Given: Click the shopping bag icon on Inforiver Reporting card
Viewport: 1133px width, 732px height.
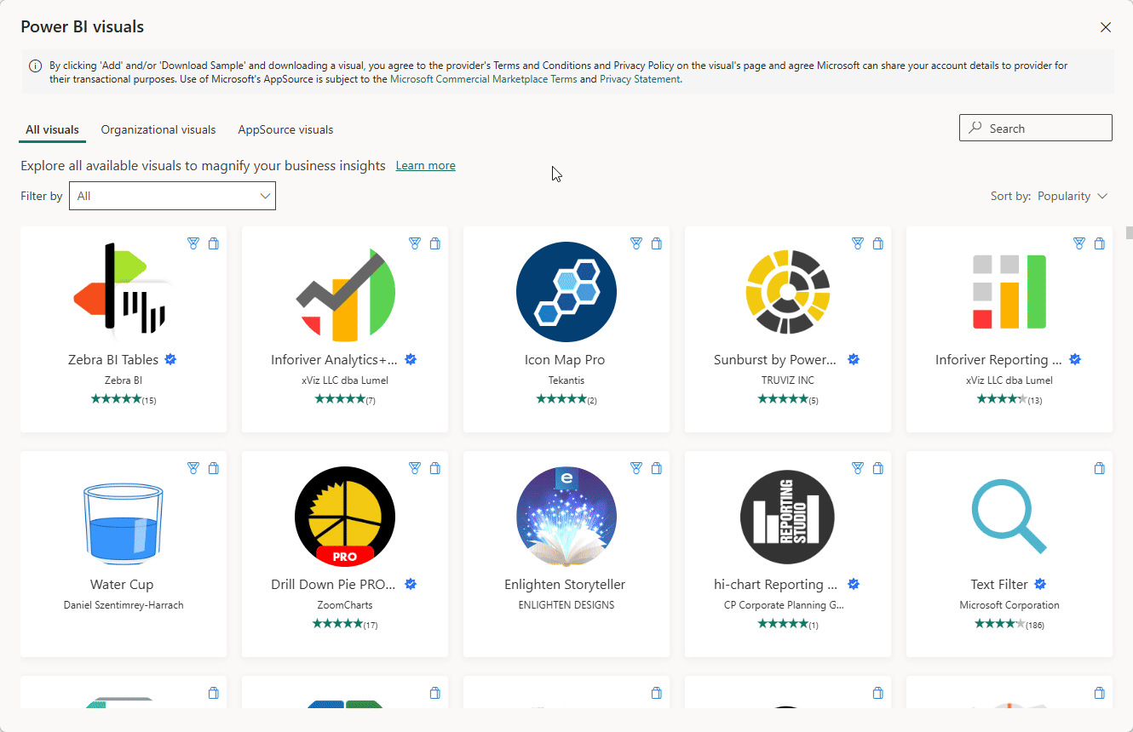Looking at the screenshot, I should point(1099,243).
